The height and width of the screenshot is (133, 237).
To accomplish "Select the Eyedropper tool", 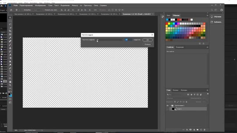I will [x=10, y=38].
